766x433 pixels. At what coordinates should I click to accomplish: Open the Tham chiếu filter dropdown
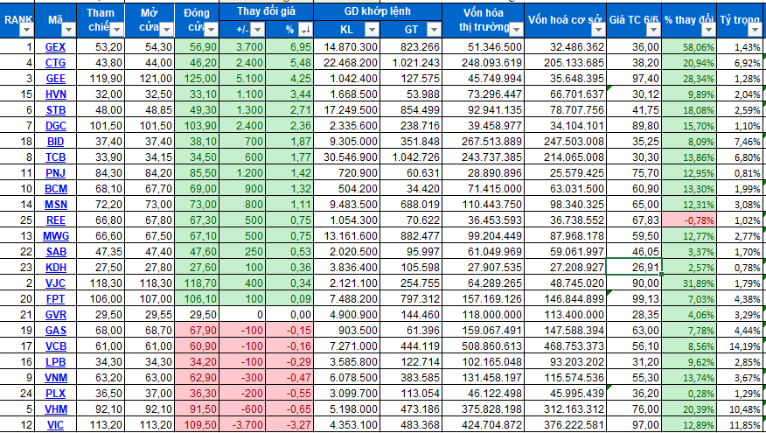(x=116, y=31)
